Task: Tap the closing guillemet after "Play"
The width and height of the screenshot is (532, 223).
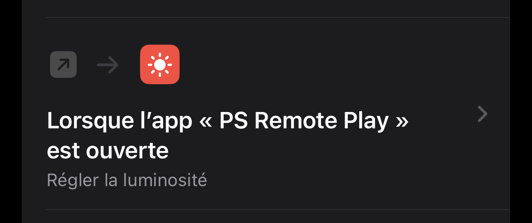Action: [402, 121]
